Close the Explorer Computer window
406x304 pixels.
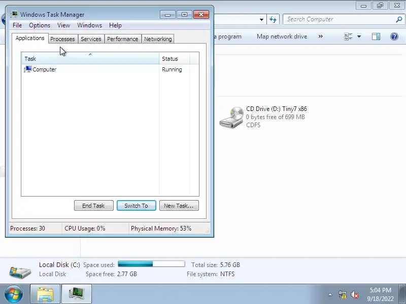[x=397, y=6]
